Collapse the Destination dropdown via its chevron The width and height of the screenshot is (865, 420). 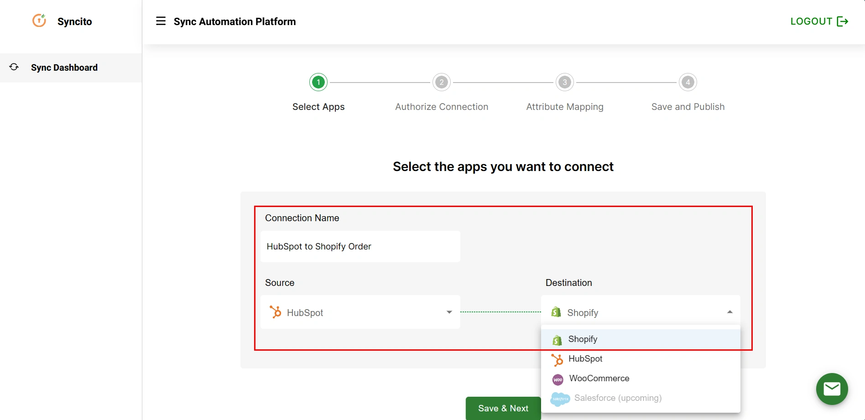coord(730,312)
